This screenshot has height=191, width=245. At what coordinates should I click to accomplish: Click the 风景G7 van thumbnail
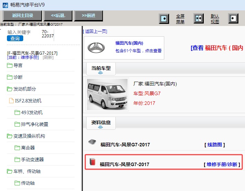pyautogui.click(x=107, y=94)
